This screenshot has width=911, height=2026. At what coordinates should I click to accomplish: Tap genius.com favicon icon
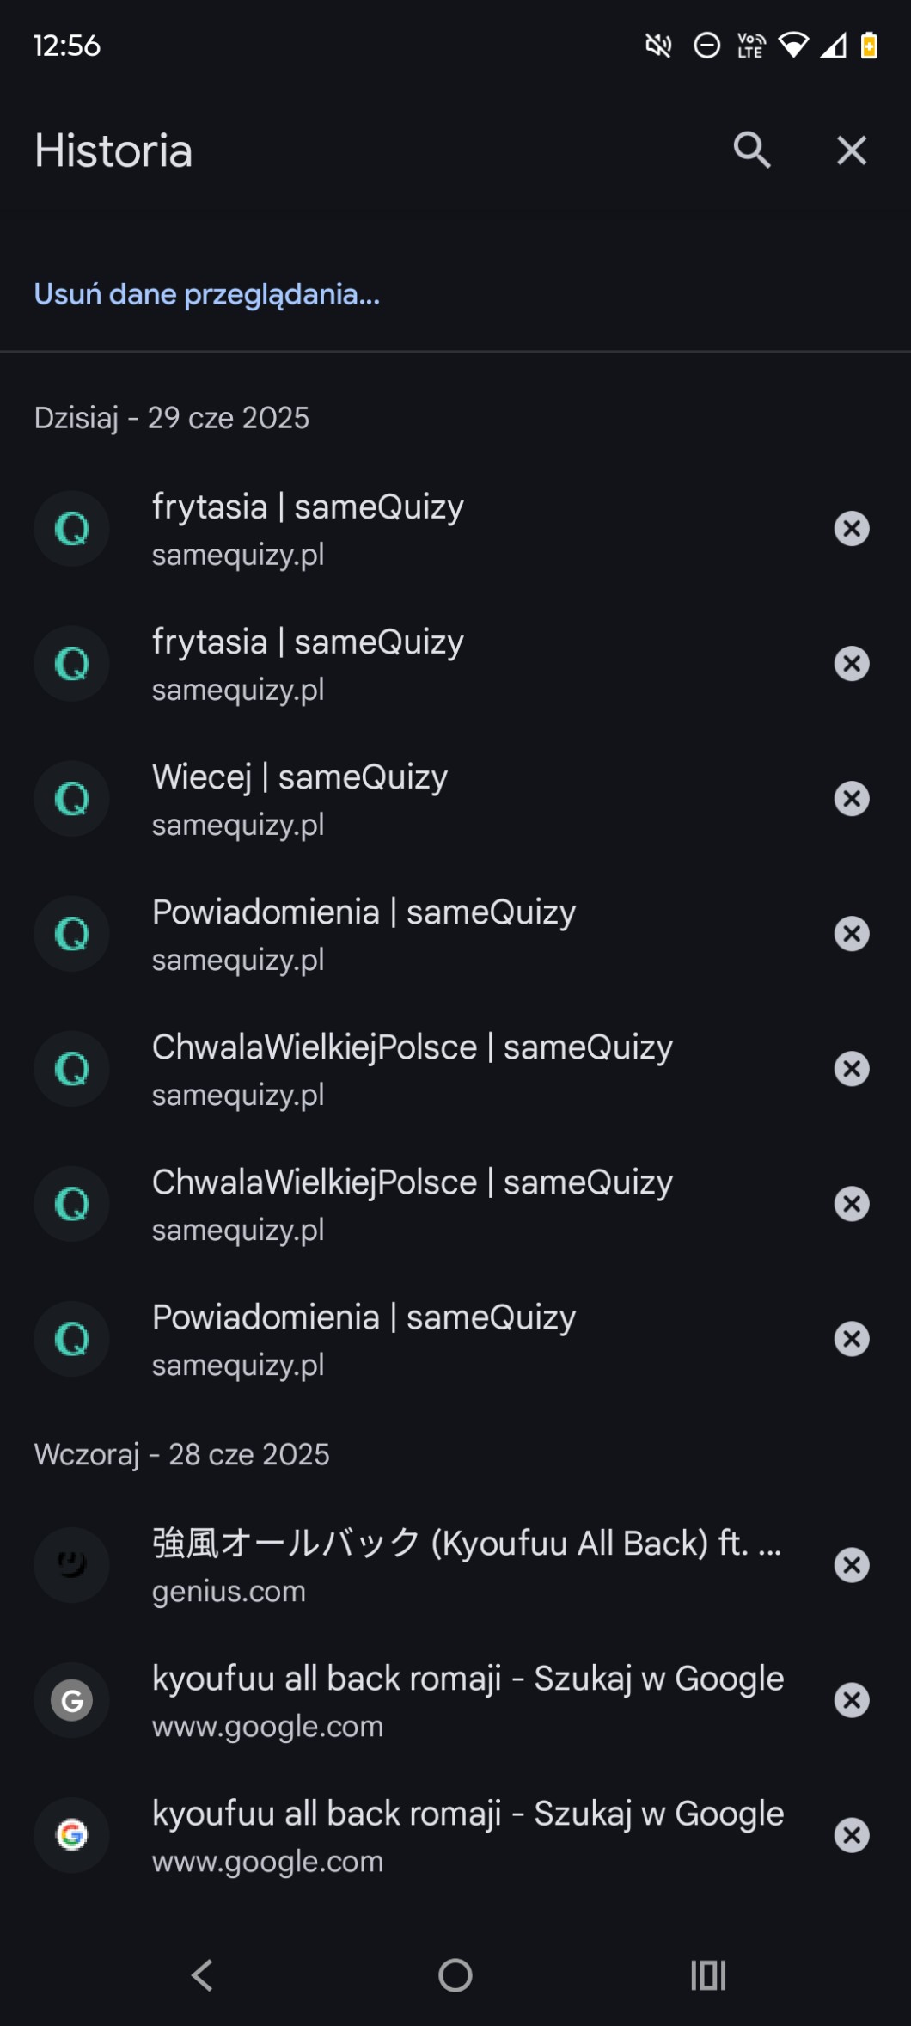(72, 1565)
